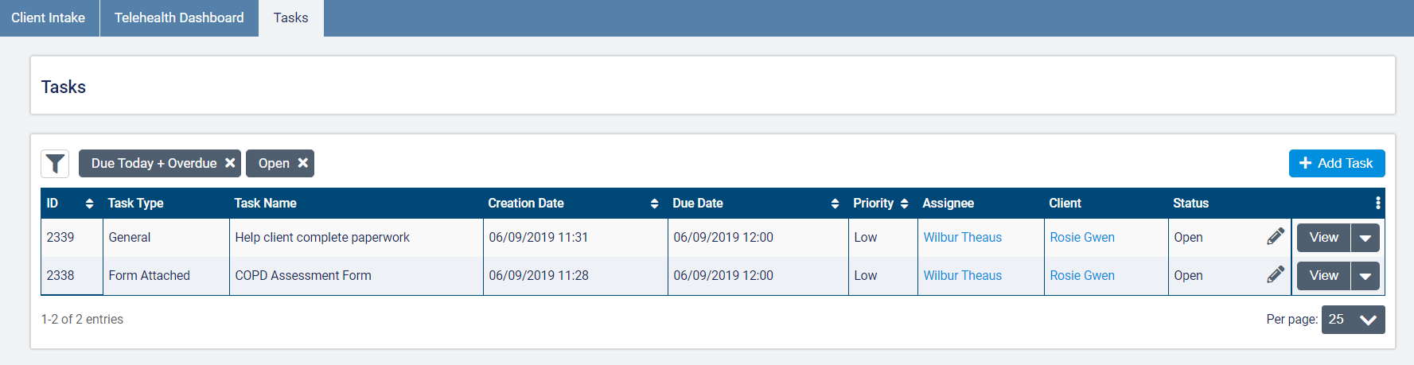1414x365 pixels.
Task: Select the COPD Assessment Form task row
Action: (x=303, y=275)
